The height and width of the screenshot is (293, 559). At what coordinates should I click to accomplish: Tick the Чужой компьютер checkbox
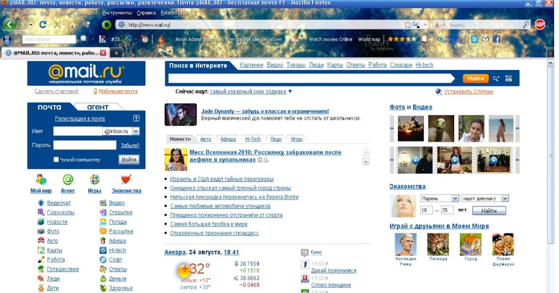coord(56,160)
